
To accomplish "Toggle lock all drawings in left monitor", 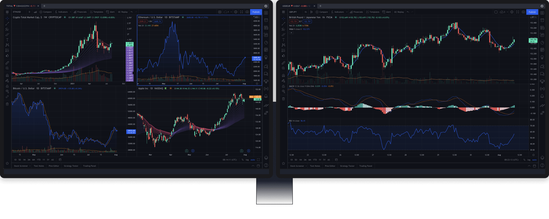I will pos(7,86).
